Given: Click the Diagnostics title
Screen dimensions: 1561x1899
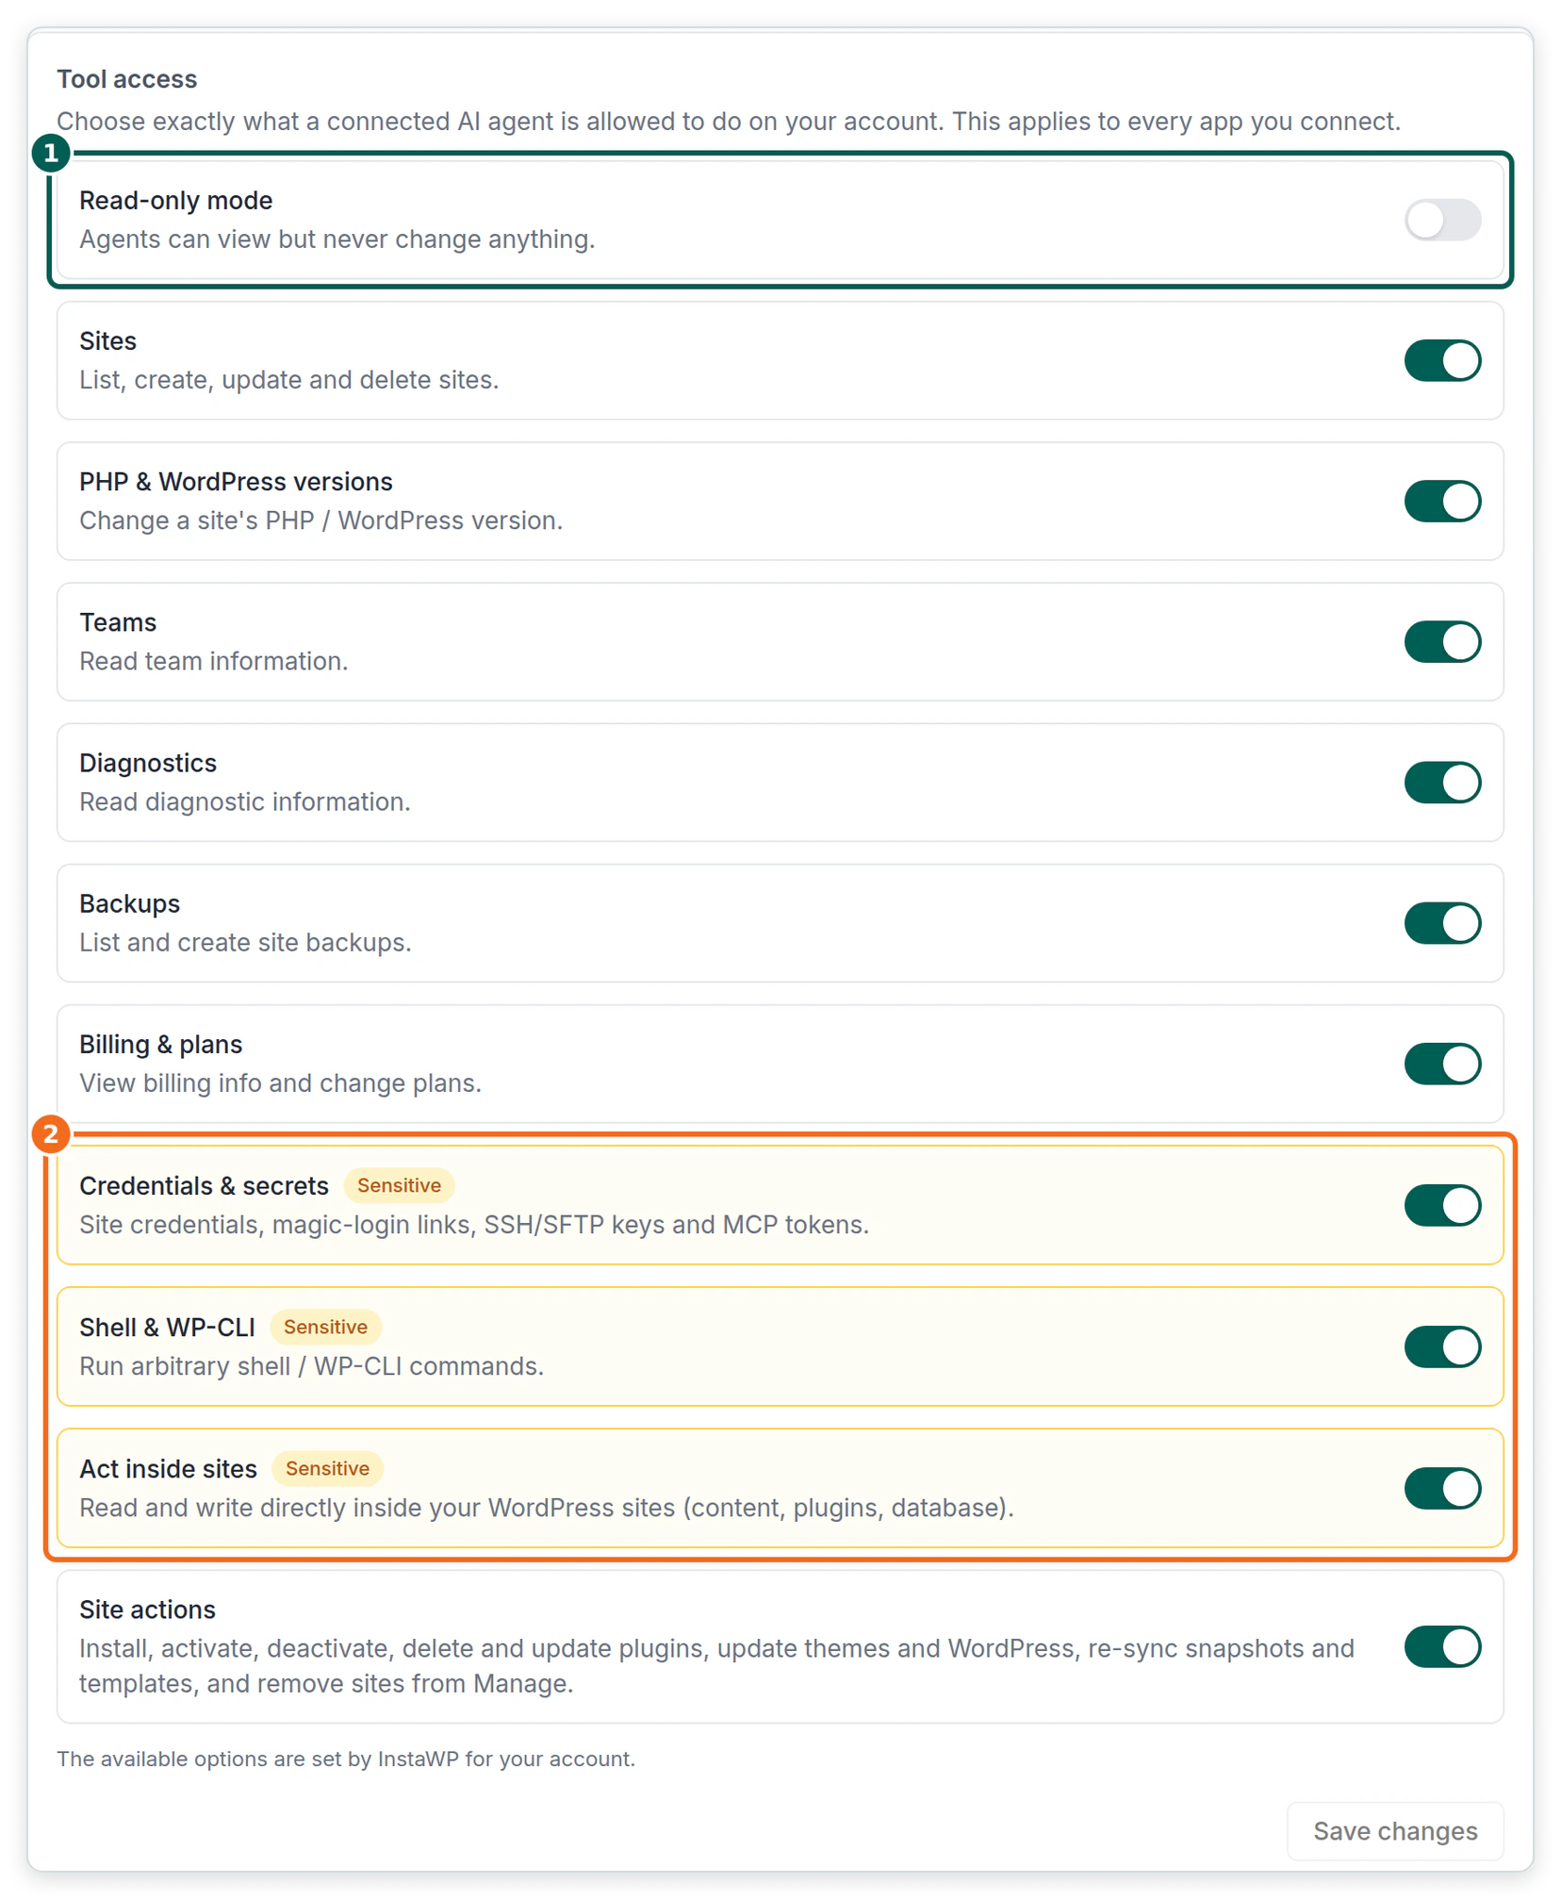Looking at the screenshot, I should pyautogui.click(x=148, y=763).
